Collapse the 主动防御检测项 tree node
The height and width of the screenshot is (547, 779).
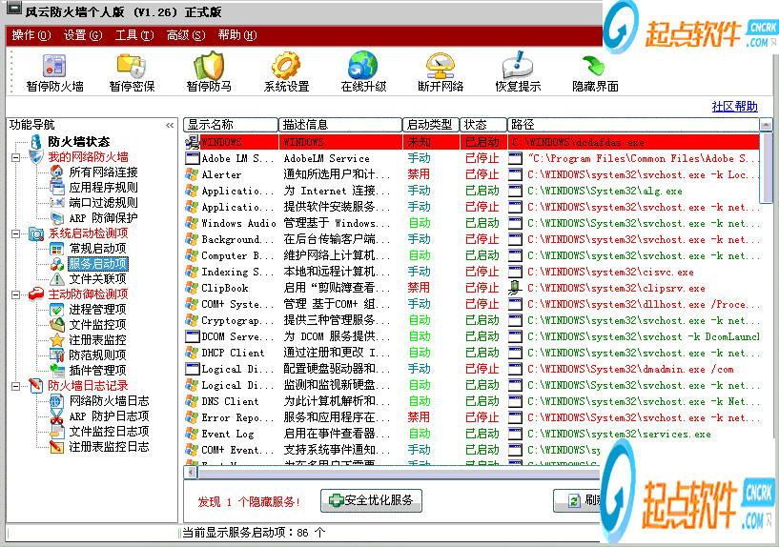(x=16, y=294)
